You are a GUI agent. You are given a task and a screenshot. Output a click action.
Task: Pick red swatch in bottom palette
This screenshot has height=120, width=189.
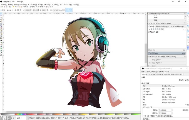pos(16,114)
